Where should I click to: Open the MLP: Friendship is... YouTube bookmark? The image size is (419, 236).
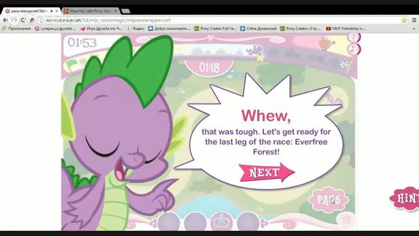pyautogui.click(x=346, y=28)
